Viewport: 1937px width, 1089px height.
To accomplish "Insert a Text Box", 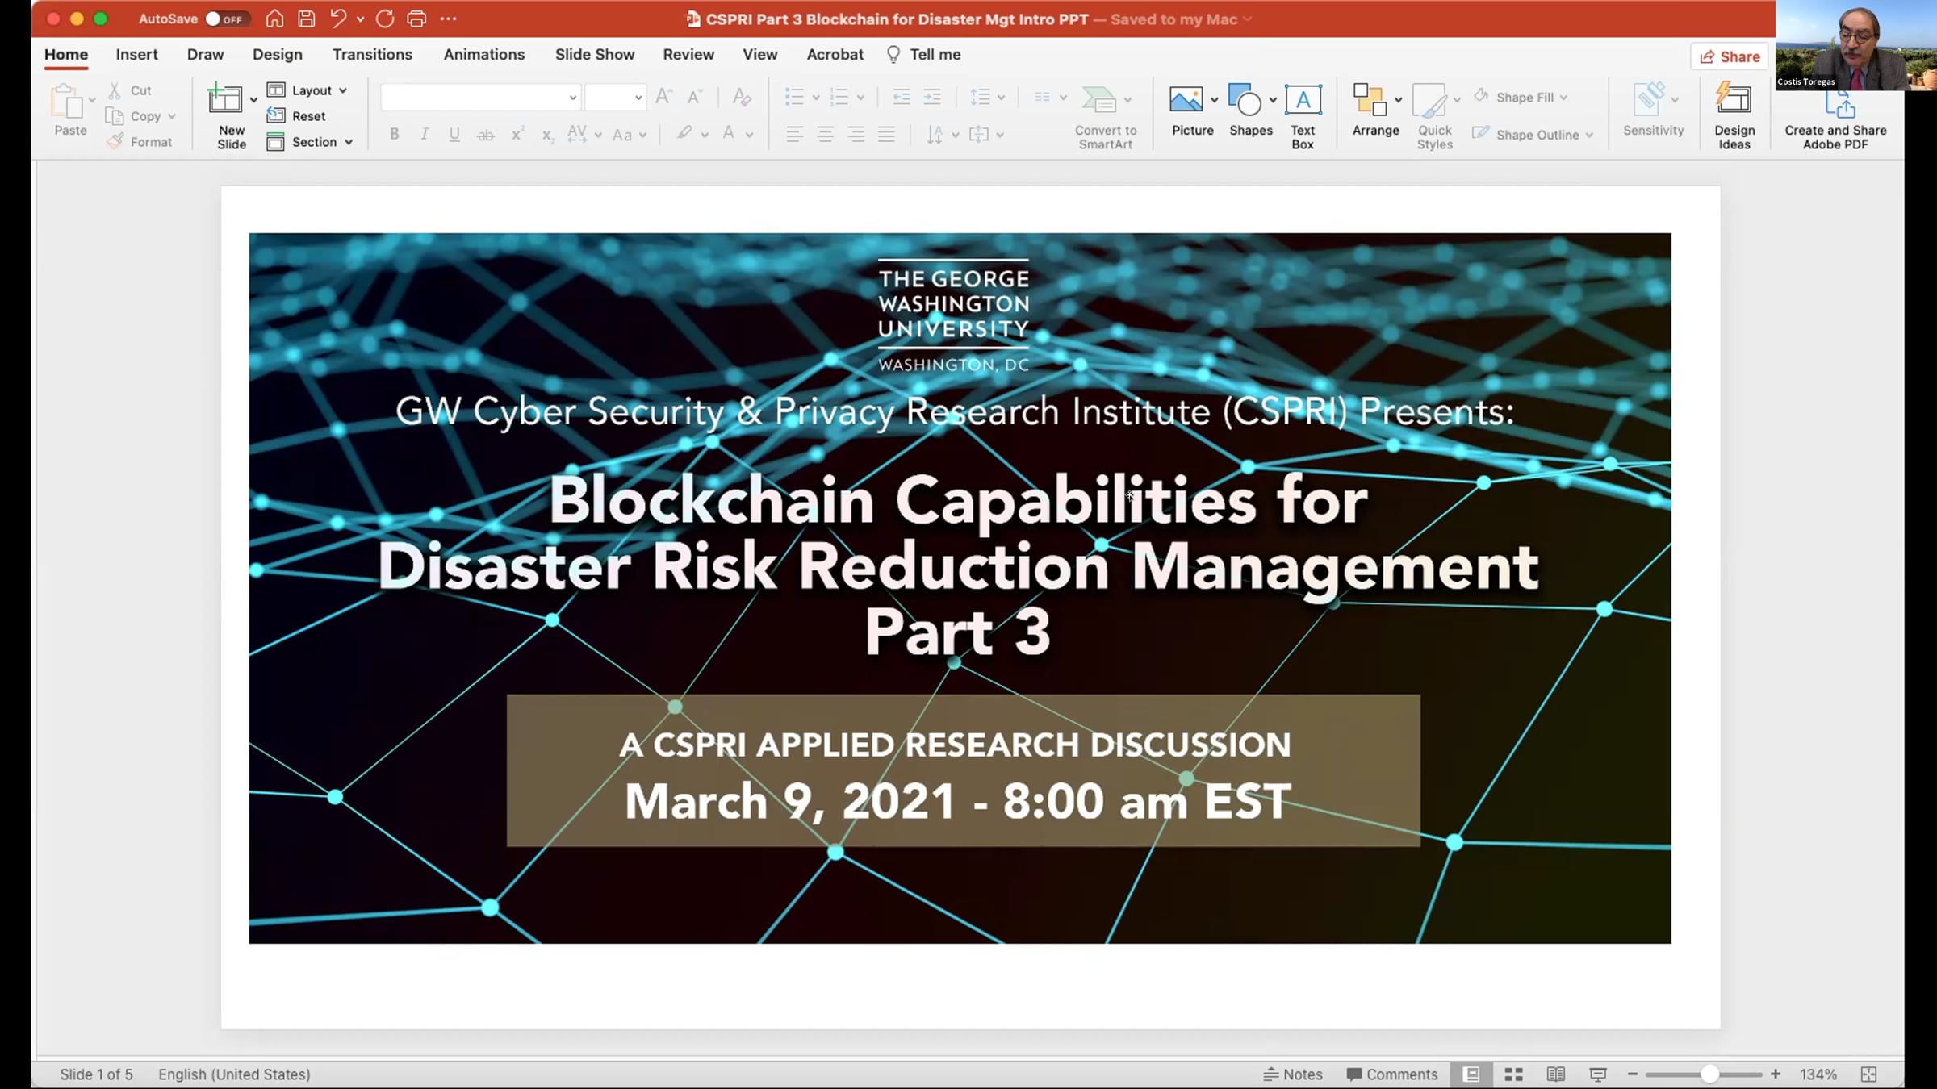I will [x=1303, y=115].
